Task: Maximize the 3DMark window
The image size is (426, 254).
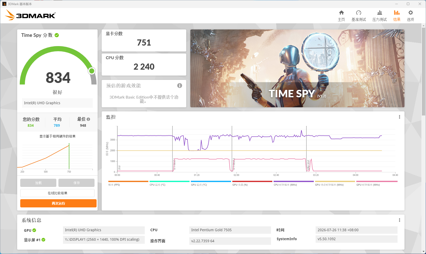Action: click(408, 4)
